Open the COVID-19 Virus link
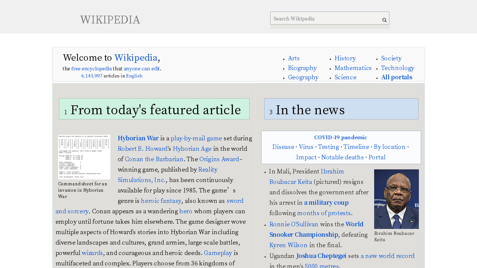Screen dimensions: 477x268 click(306, 147)
